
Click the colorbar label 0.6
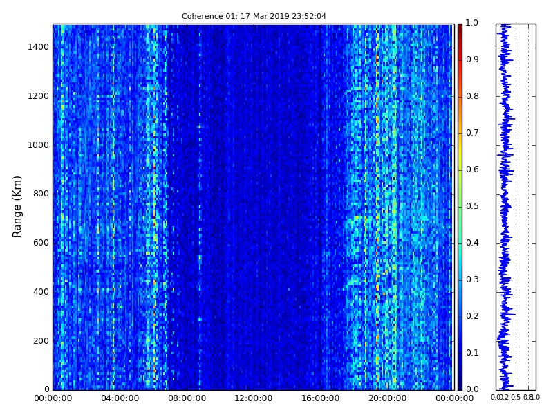[472, 169]
